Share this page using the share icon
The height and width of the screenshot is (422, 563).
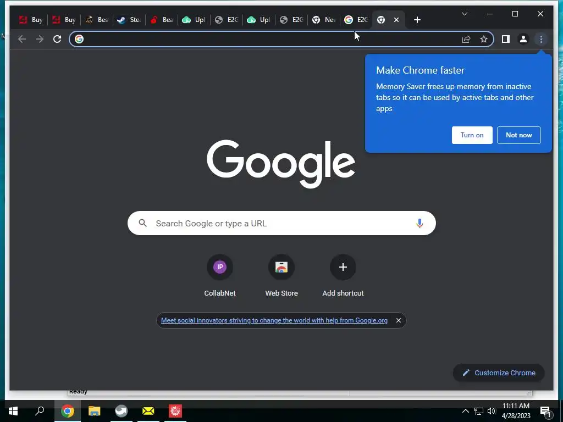point(466,39)
